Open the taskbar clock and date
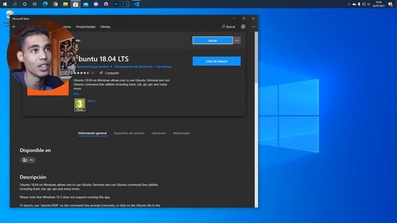Screen dimensions: 397x223 click(x=379, y=4)
